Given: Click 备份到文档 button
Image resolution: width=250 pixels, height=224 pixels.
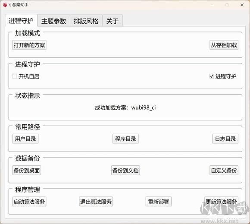Looking at the screenshot, I should click(125, 170).
